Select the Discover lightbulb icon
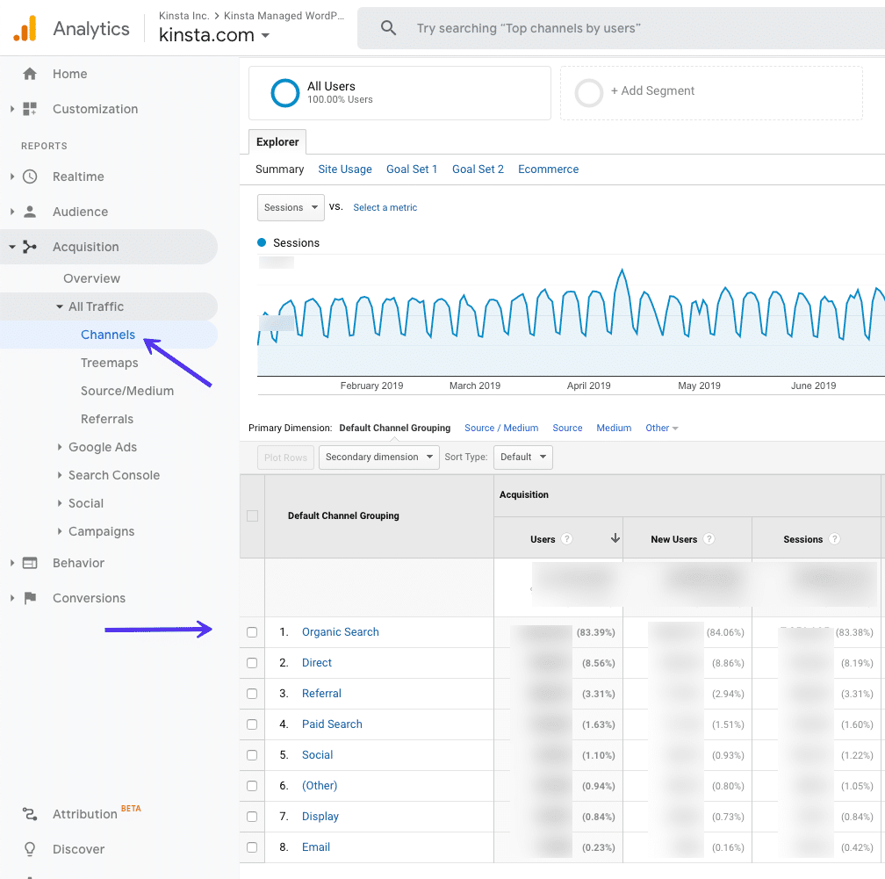Image resolution: width=885 pixels, height=879 pixels. pos(28,849)
